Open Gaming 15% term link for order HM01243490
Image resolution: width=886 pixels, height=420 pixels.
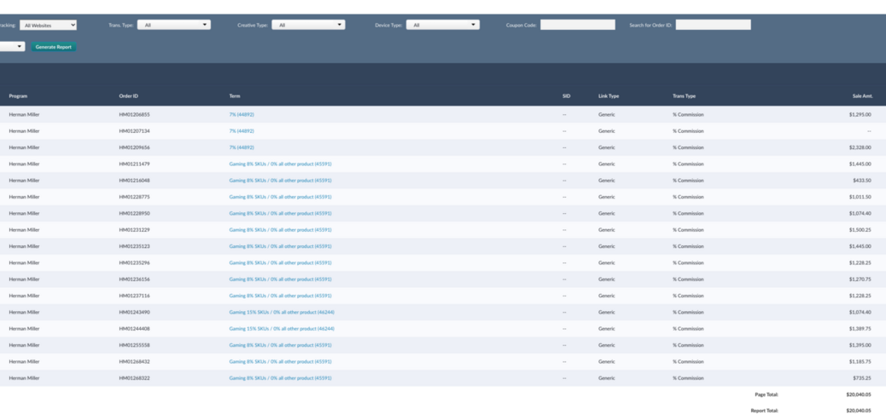[282, 312]
